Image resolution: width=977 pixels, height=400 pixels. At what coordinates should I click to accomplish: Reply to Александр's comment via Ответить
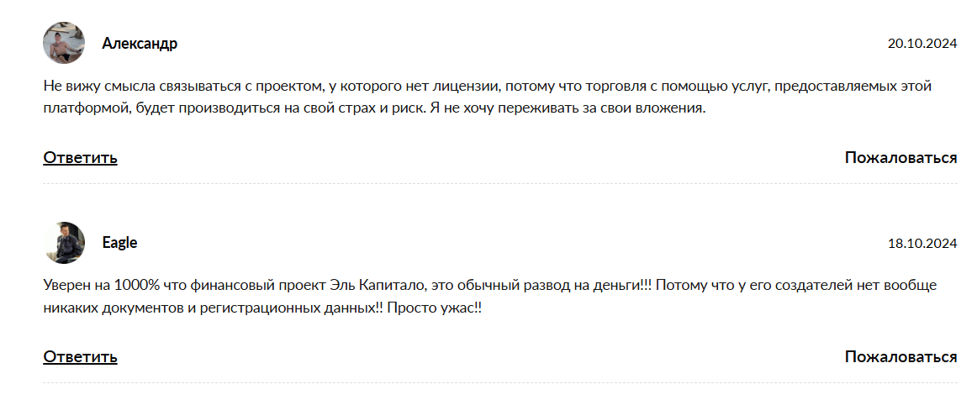(x=80, y=158)
